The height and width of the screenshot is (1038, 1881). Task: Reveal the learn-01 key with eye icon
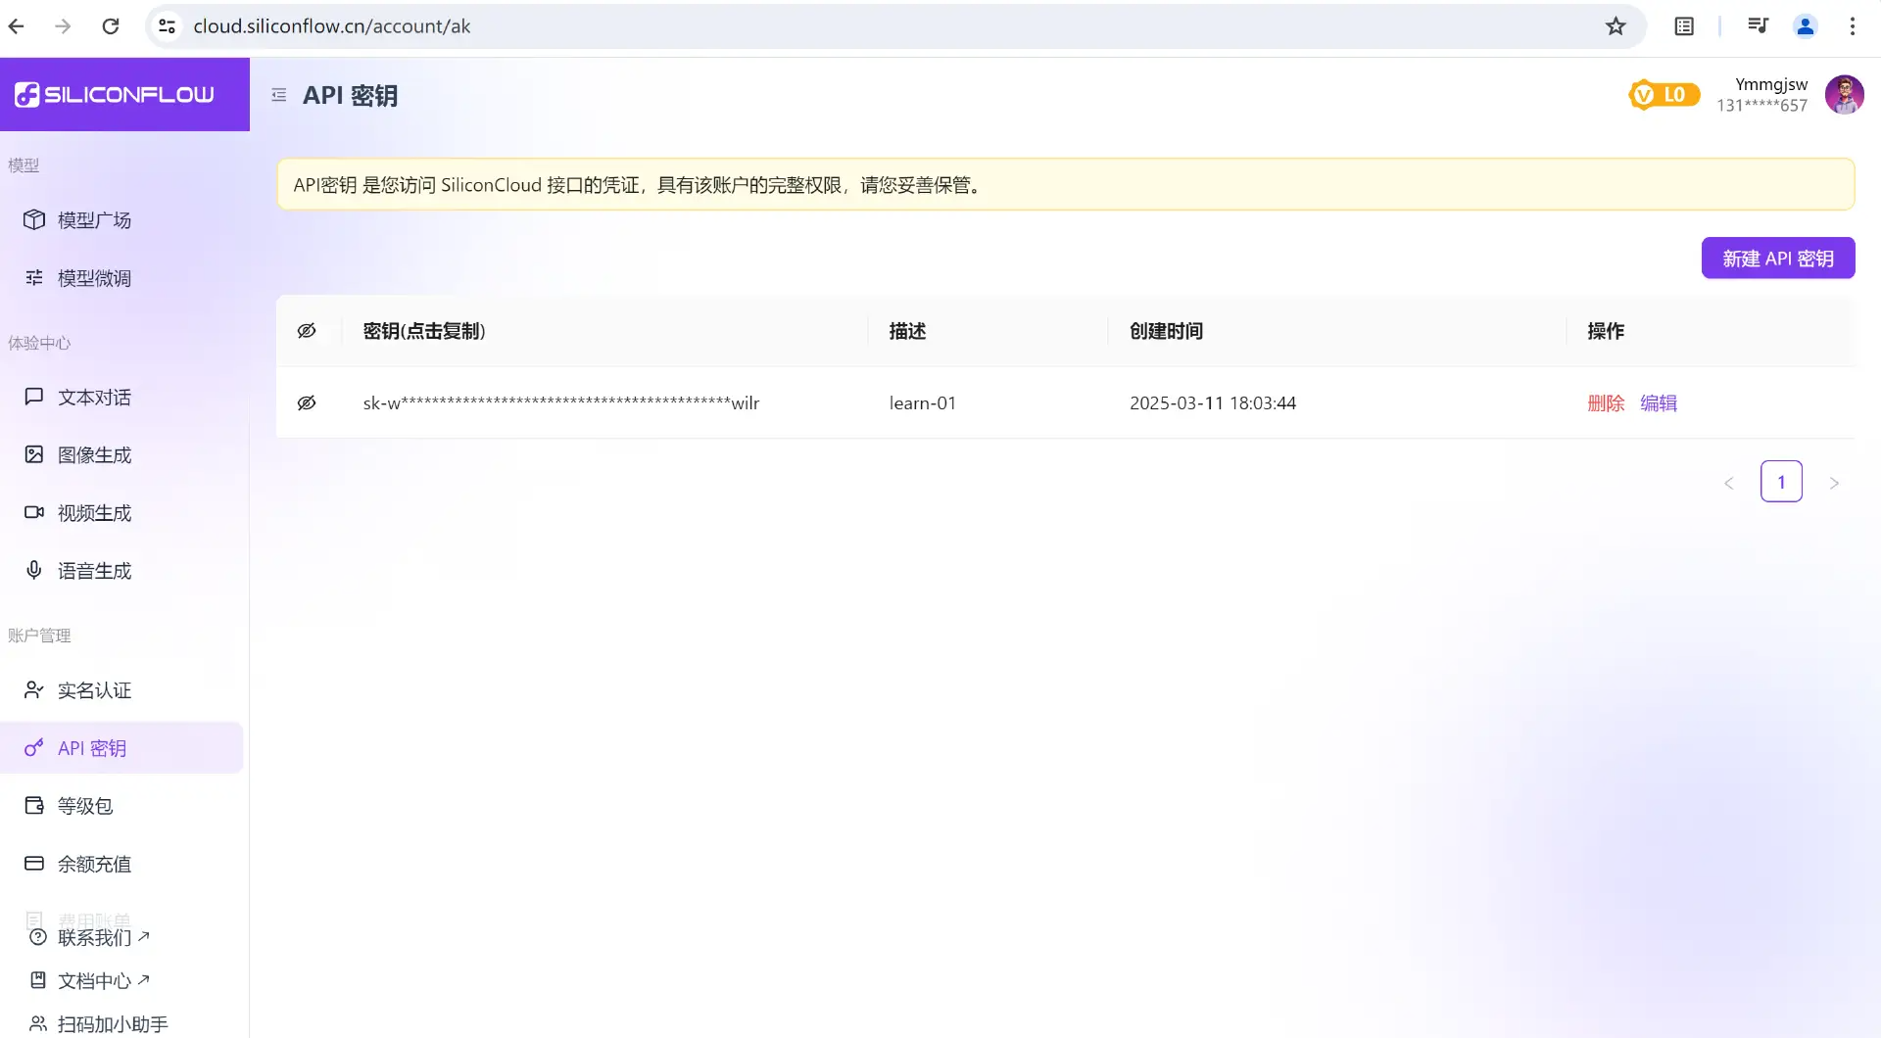point(307,402)
